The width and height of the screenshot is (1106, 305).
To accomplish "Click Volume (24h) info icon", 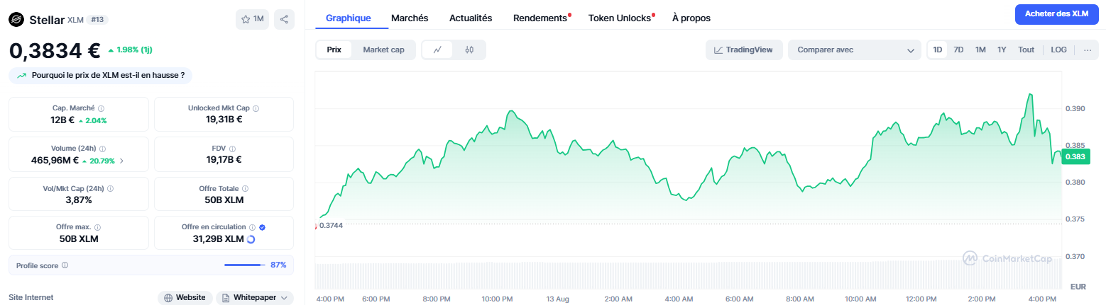I will pos(102,149).
